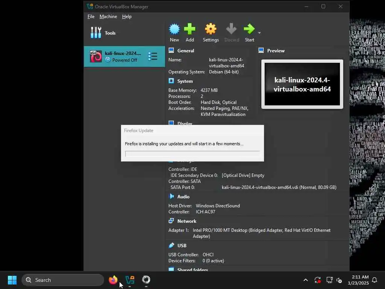
Task: Open the Help menu
Action: 127,17
